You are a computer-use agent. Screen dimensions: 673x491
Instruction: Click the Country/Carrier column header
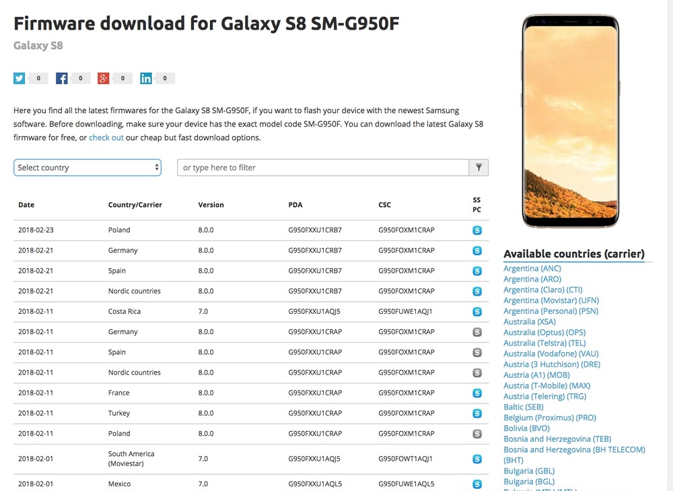coord(135,205)
